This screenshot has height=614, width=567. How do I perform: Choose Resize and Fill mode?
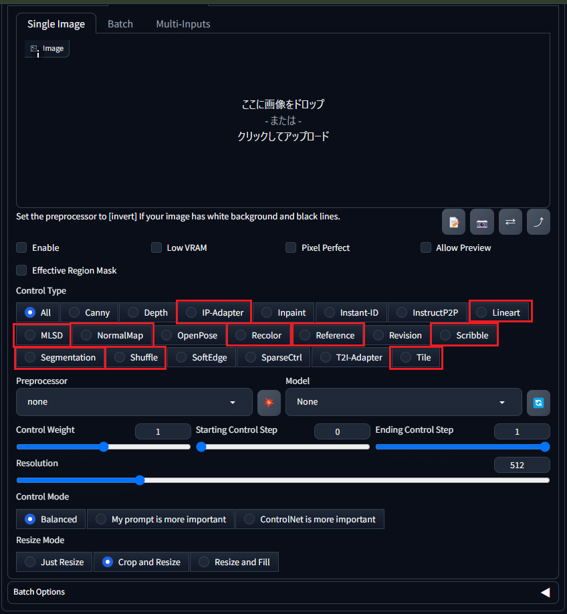234,562
